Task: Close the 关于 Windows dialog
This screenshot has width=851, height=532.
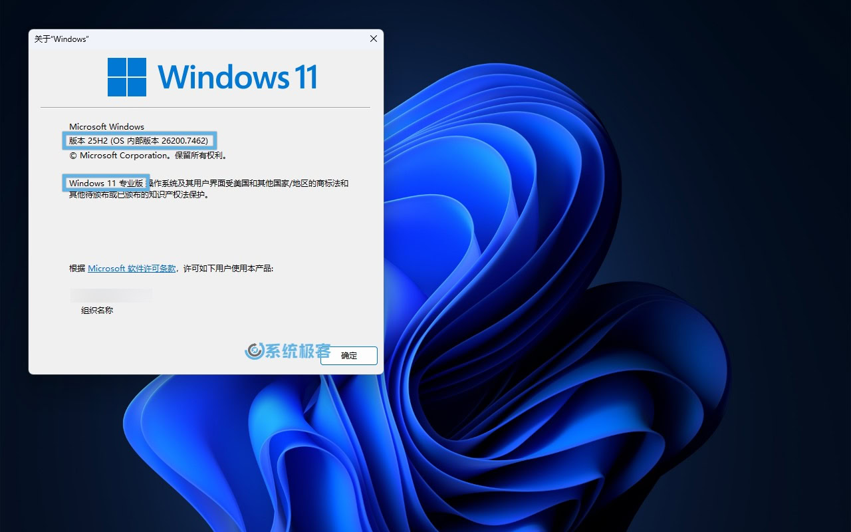Action: coord(373,39)
